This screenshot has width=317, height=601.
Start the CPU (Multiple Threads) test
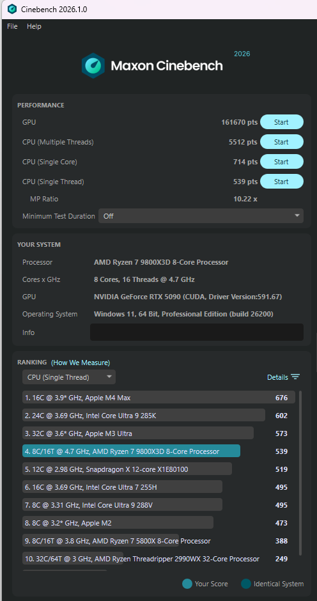tap(282, 142)
